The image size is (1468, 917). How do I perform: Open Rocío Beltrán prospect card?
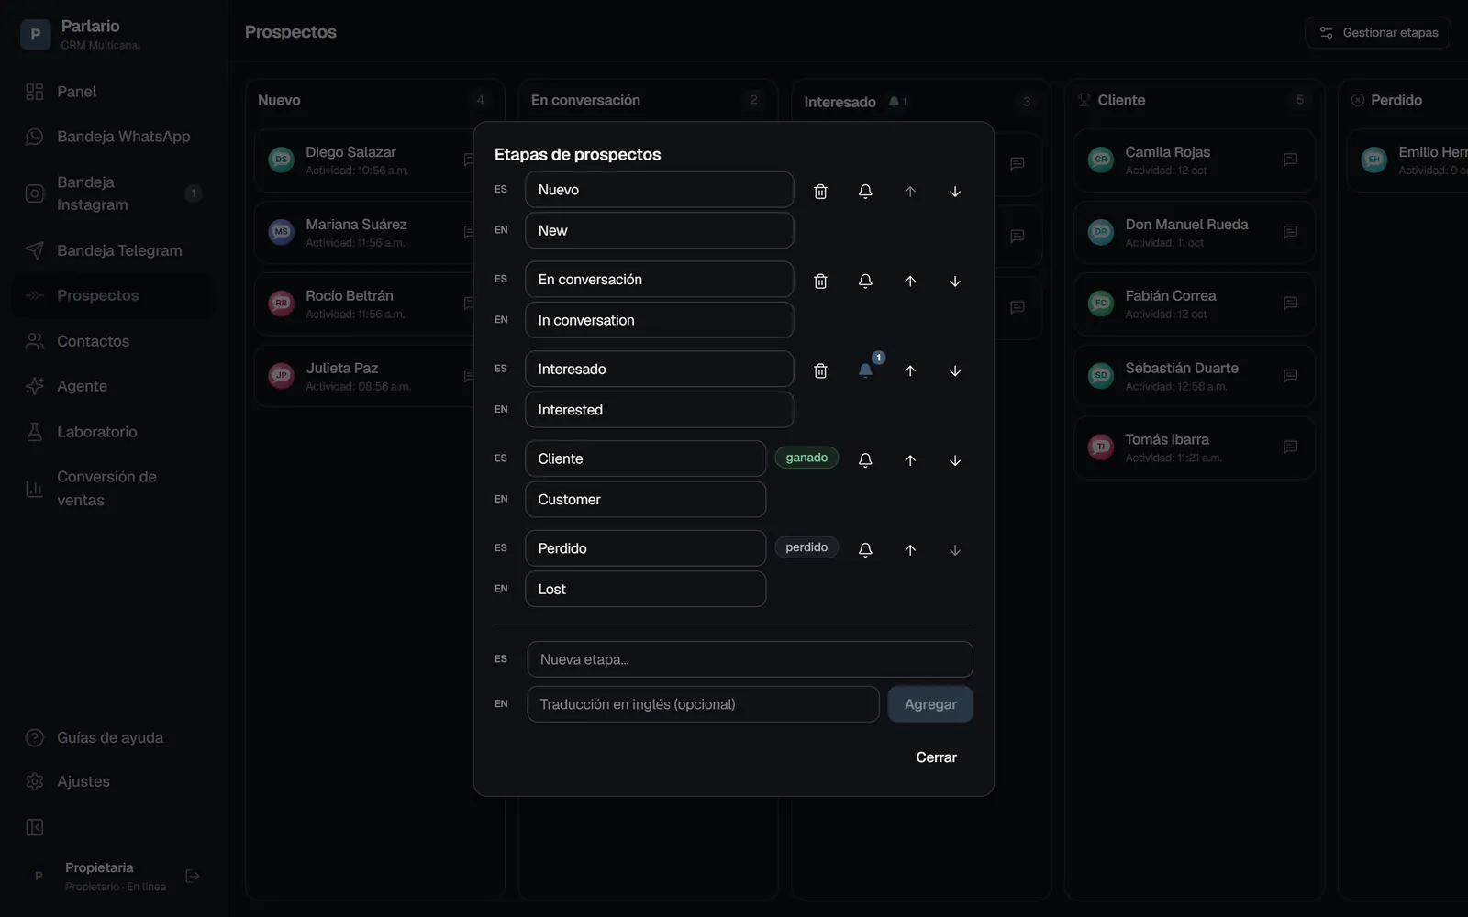(365, 304)
